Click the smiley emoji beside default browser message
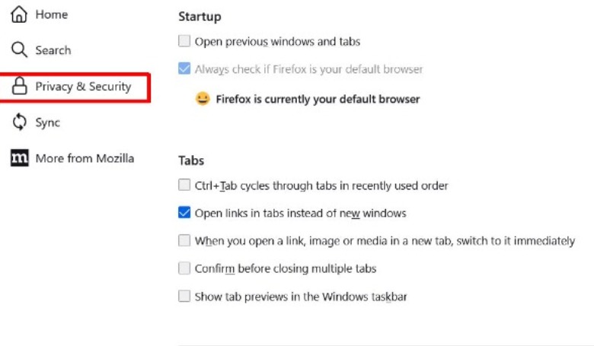This screenshot has height=346, width=594. tap(202, 99)
